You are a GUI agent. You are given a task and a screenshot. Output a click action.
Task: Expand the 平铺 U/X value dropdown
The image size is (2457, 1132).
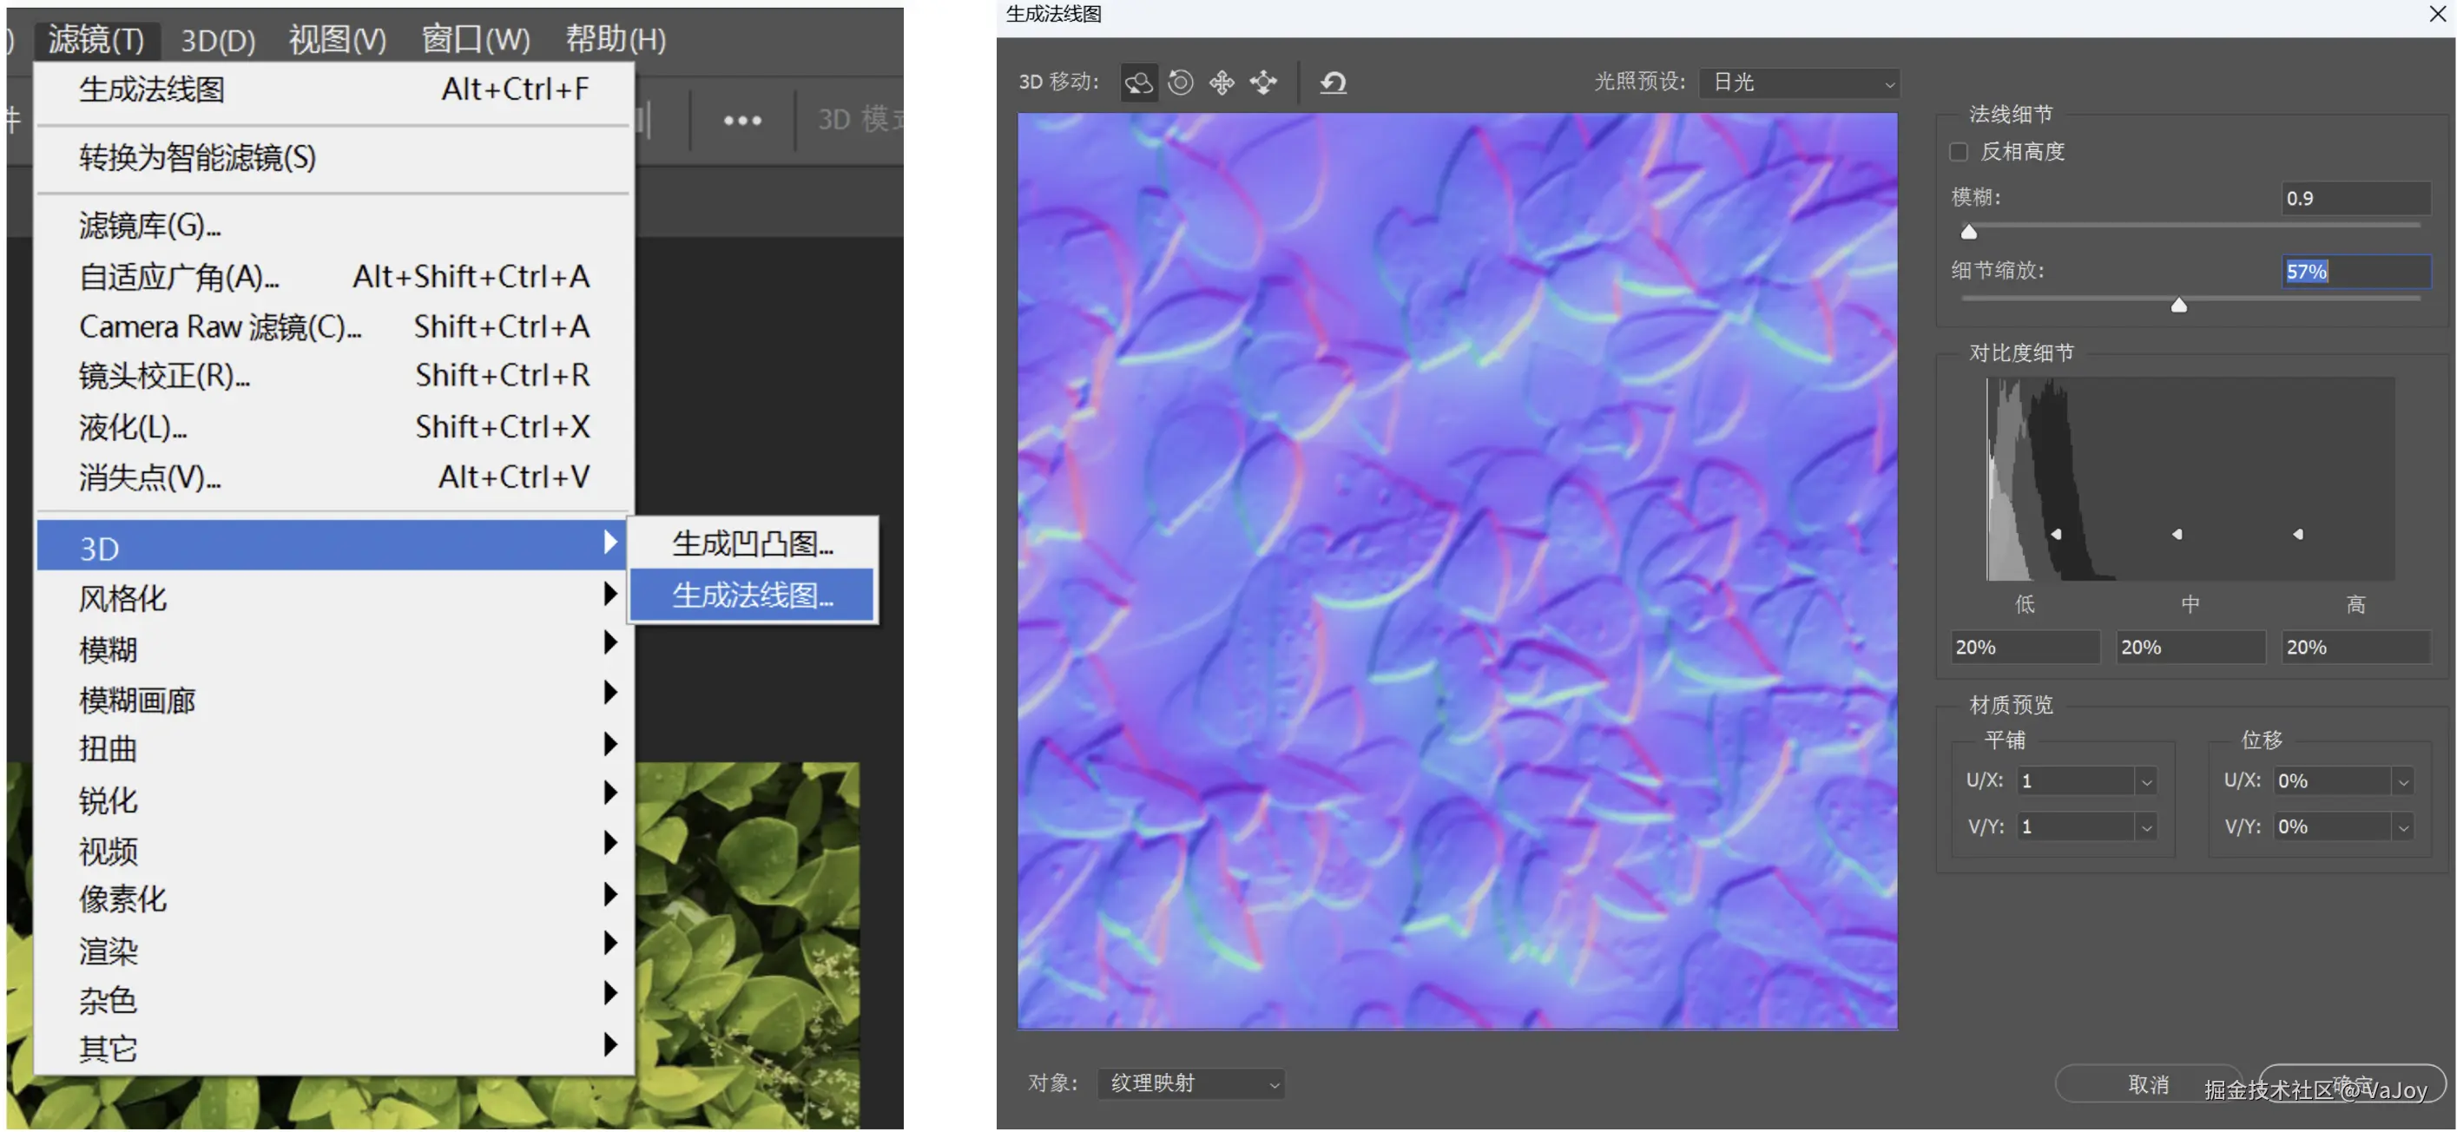(2145, 782)
